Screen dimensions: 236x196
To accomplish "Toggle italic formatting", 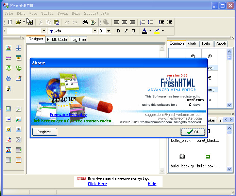I will (126, 31).
